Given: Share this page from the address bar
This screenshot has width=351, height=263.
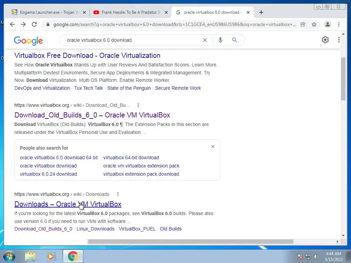Looking at the screenshot, I should coord(303,24).
